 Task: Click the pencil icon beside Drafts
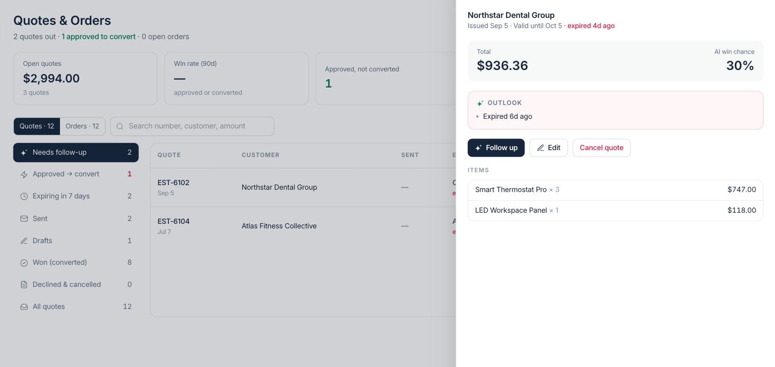coord(24,241)
